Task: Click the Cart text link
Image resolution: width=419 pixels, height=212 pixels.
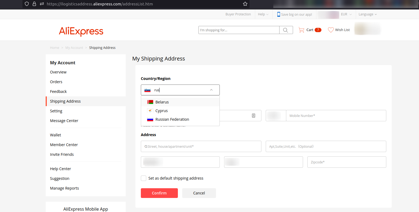Action: tap(310, 30)
